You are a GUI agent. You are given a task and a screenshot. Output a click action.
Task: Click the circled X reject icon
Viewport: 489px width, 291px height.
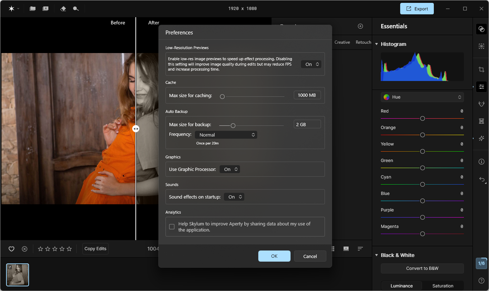pos(24,249)
